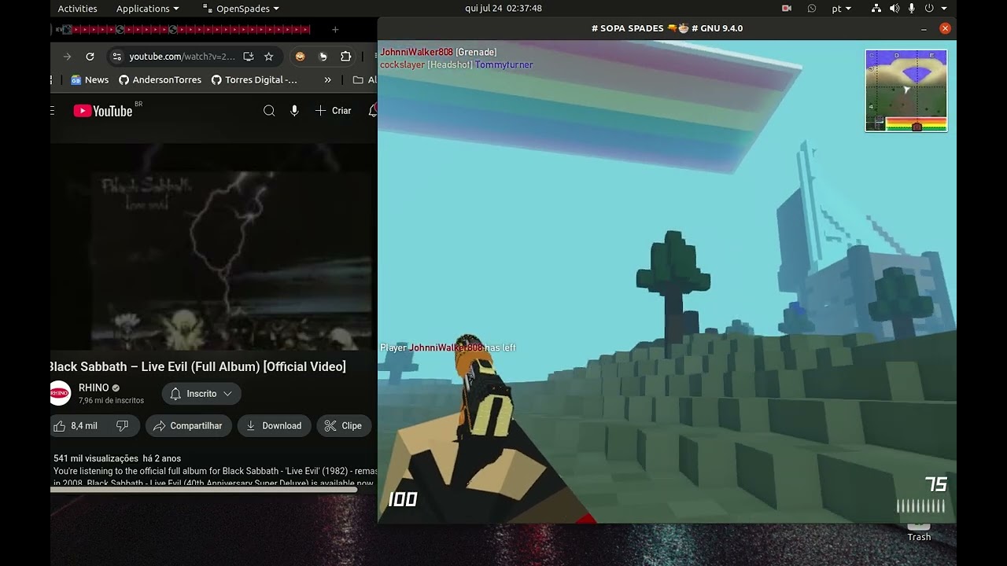Click the JohnniWalker808 killfeed entry
This screenshot has width=1007, height=566.
438,52
